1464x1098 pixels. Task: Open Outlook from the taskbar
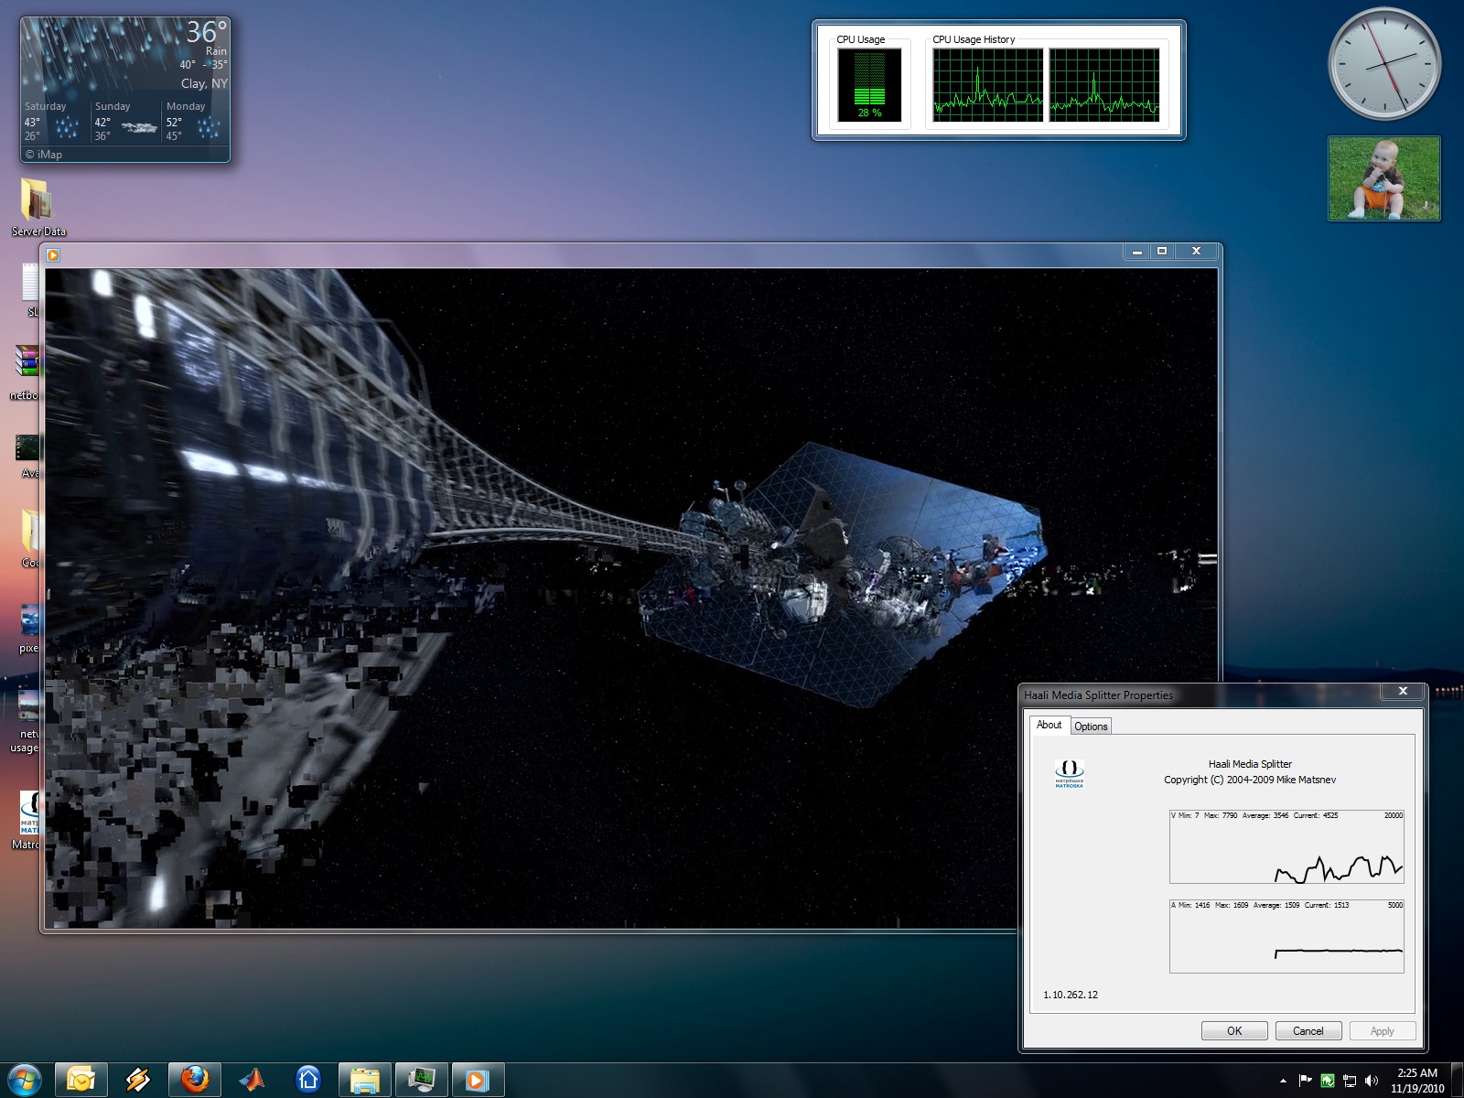tap(81, 1080)
